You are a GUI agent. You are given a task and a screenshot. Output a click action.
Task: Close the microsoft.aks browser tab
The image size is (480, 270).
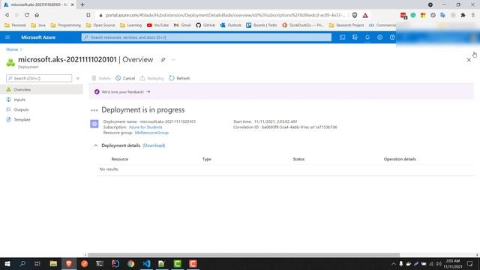pos(73,4)
